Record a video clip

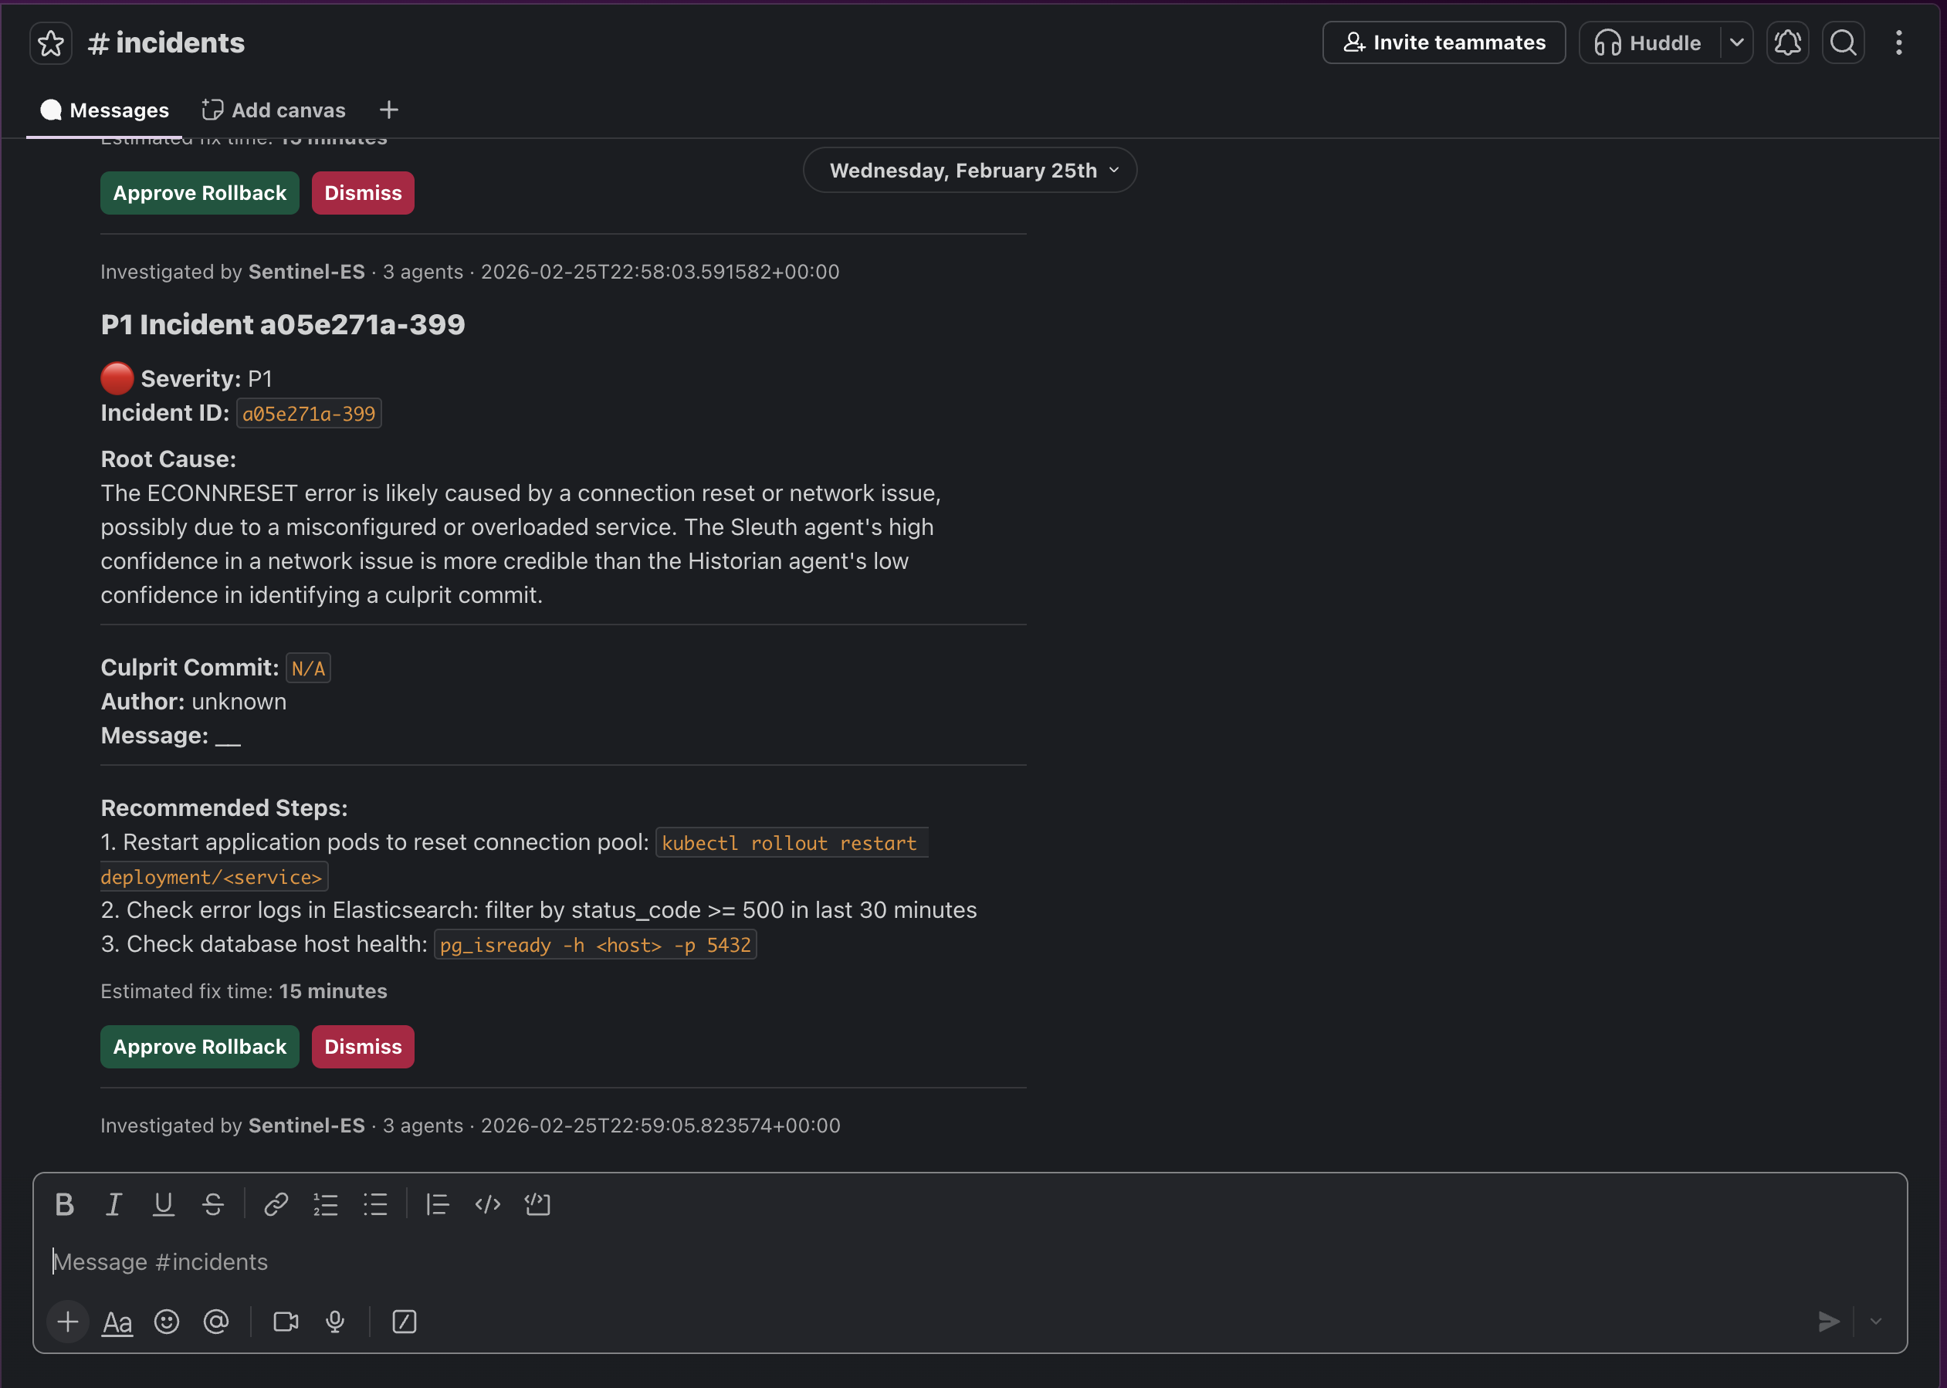(x=286, y=1322)
